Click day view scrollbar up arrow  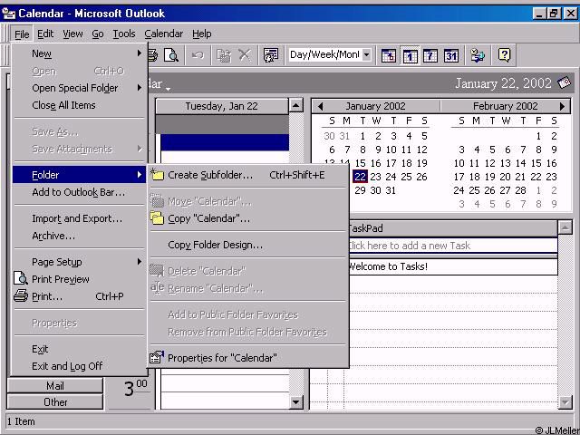click(295, 106)
